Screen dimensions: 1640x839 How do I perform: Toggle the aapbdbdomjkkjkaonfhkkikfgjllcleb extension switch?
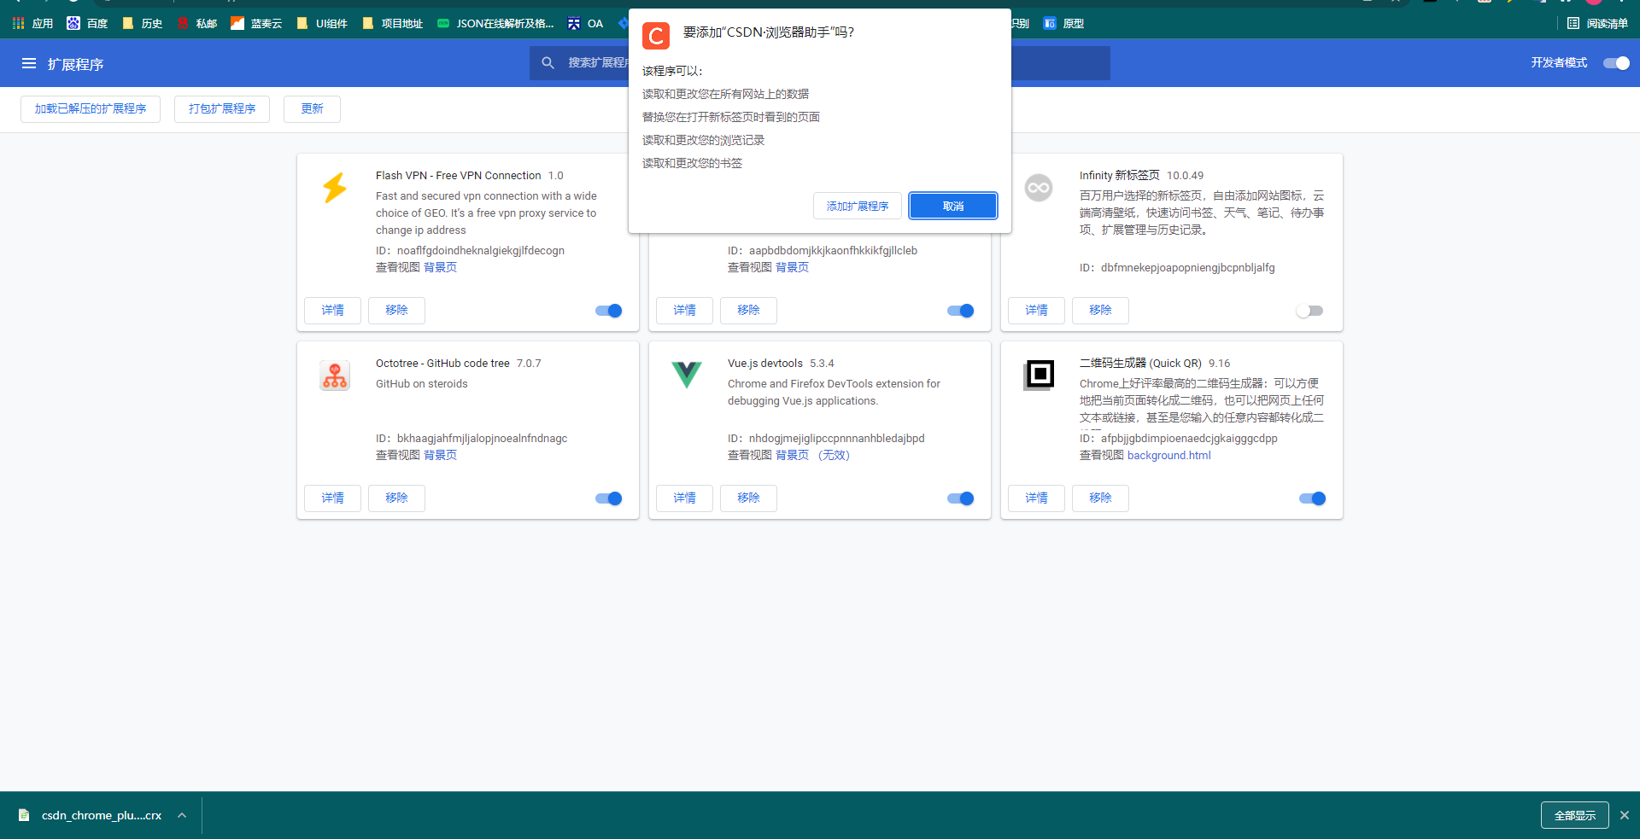point(961,311)
